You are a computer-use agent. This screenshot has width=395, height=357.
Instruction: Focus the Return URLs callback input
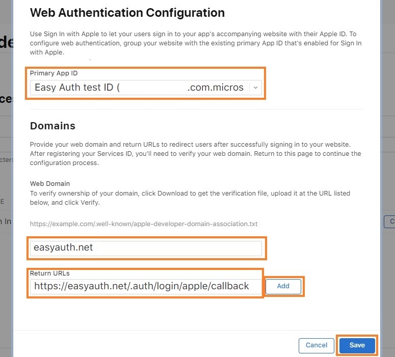146,286
